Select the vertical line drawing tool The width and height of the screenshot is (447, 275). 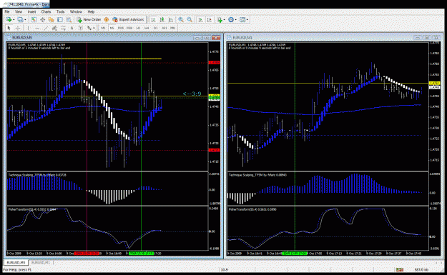coord(28,28)
